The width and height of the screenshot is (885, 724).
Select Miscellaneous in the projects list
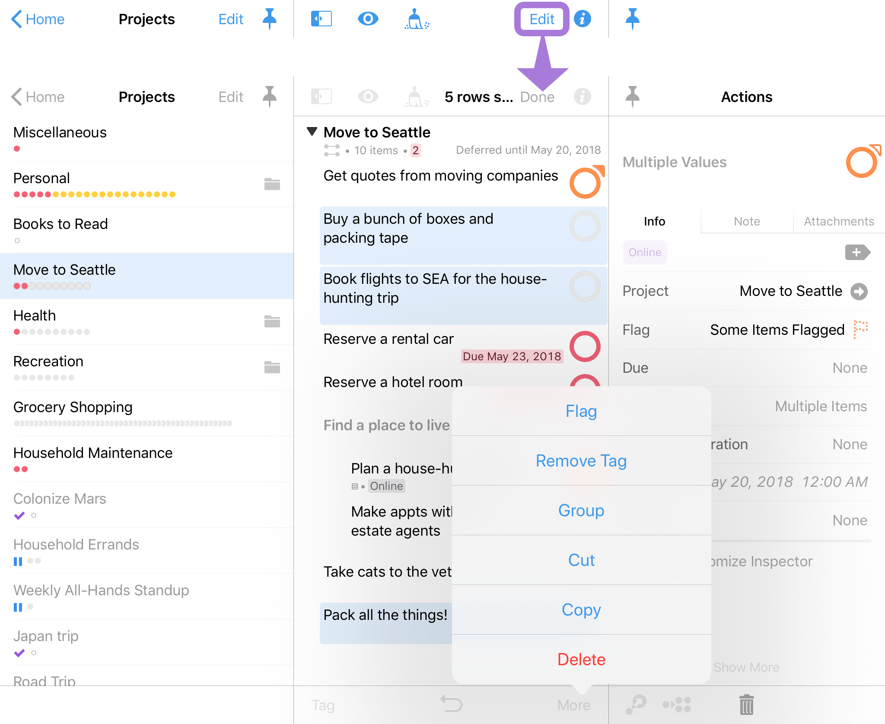(147, 139)
